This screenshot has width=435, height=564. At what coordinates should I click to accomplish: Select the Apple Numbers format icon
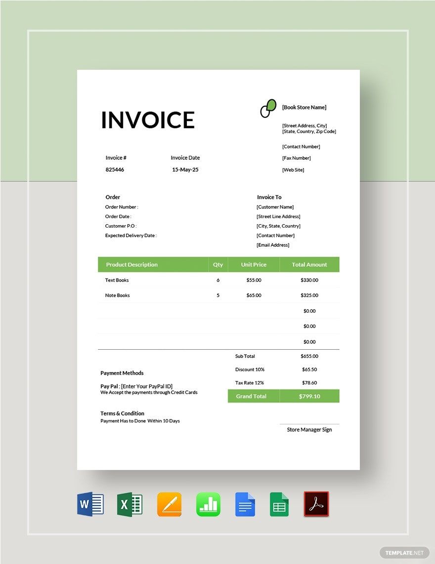click(208, 504)
